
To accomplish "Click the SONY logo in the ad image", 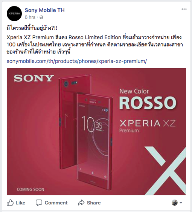I will pos(34,78).
